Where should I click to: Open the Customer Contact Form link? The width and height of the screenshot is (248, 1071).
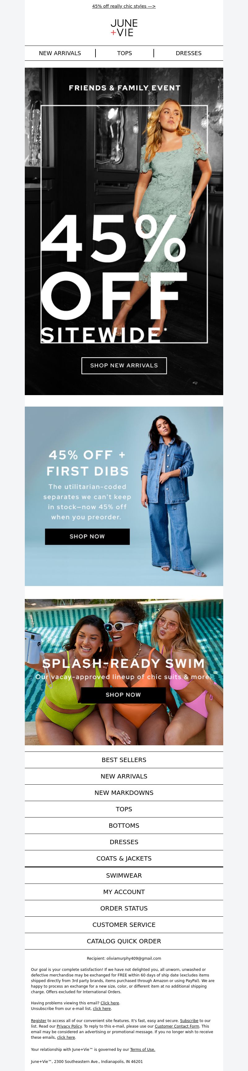click(177, 1026)
